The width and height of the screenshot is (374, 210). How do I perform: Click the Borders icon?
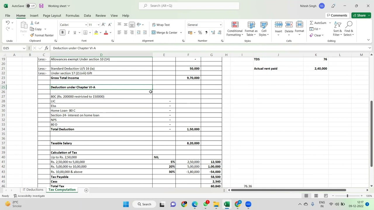click(x=85, y=32)
